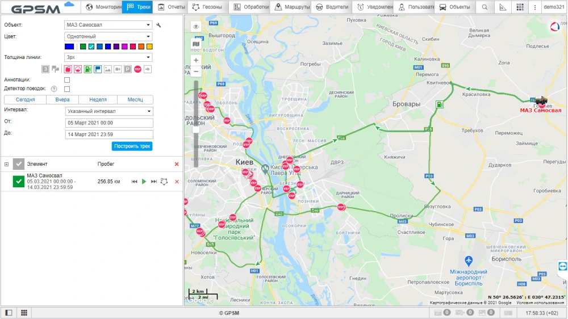
Task: Open the Условия использования map link
Action: click(540, 303)
